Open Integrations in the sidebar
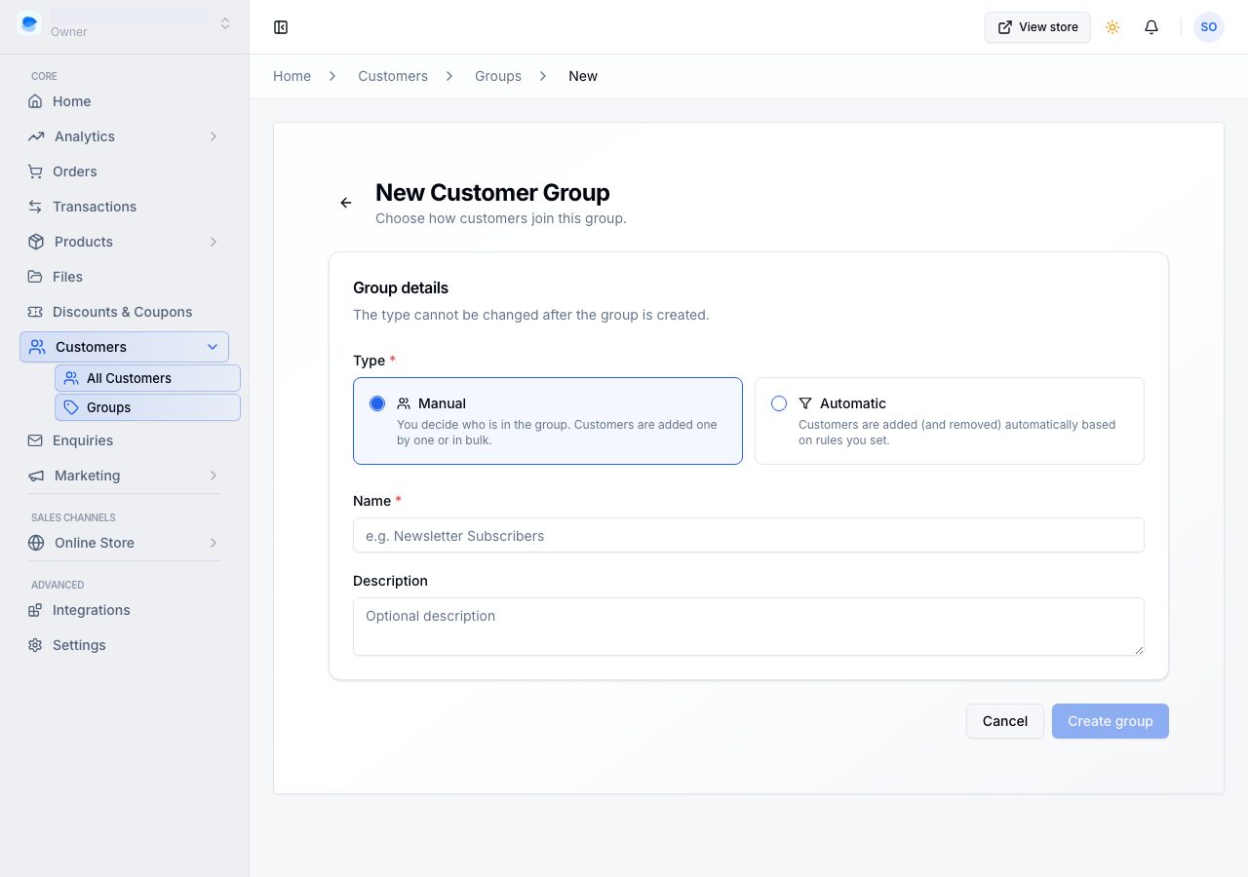1248x877 pixels. pyautogui.click(x=124, y=610)
